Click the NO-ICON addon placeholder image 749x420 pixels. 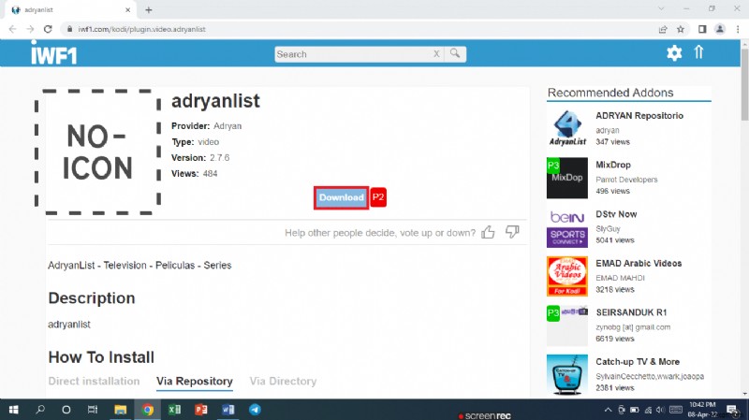pos(98,152)
